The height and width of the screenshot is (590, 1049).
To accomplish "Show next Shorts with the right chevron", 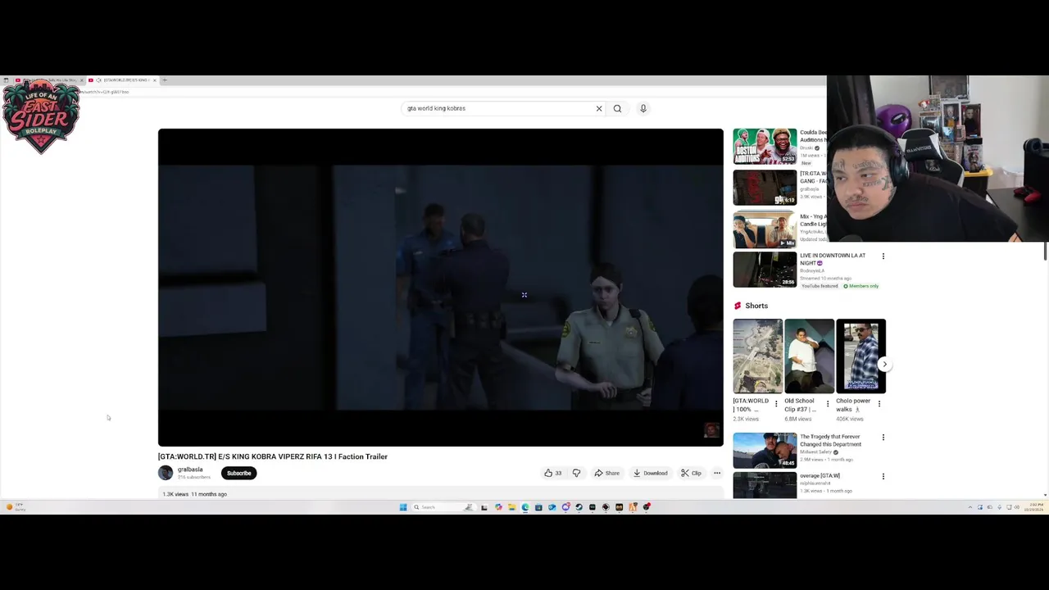I will pos(884,364).
